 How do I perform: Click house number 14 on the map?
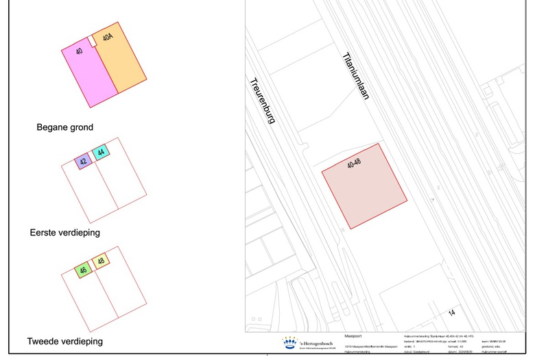pos(452,313)
